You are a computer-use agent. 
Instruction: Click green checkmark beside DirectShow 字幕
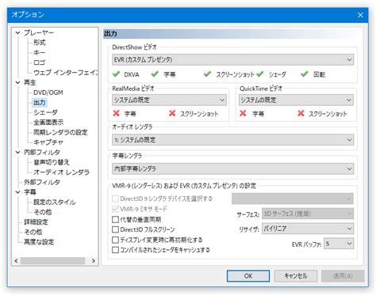(x=155, y=74)
